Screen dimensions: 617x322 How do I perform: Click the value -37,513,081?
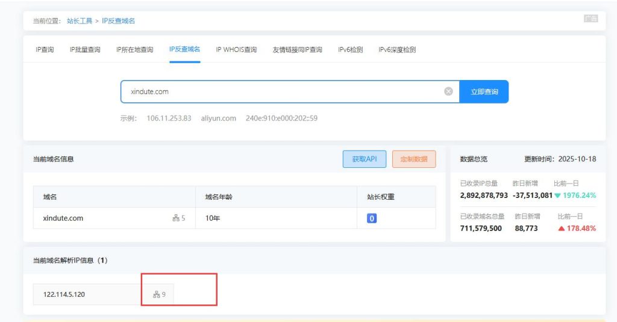(533, 196)
